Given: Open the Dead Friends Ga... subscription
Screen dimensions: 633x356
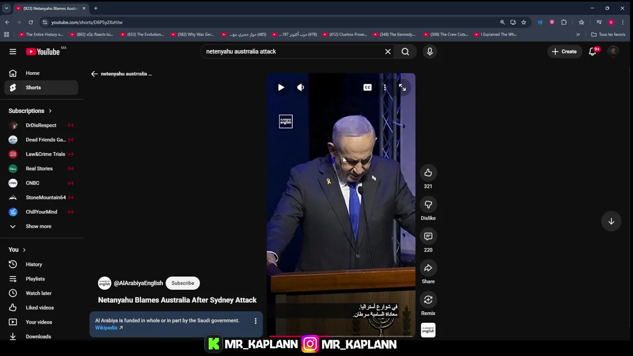Looking at the screenshot, I should pyautogui.click(x=42, y=139).
